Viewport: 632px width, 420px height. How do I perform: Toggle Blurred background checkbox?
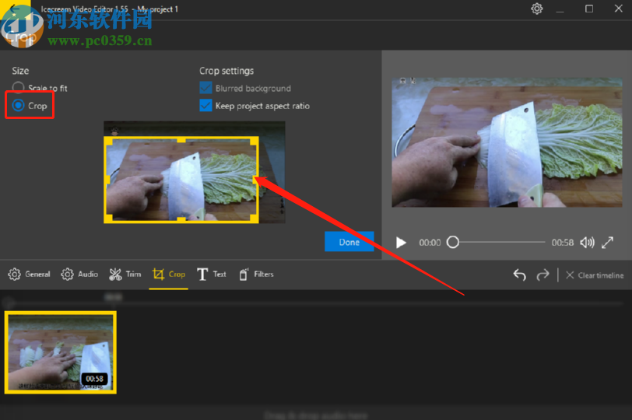[205, 88]
